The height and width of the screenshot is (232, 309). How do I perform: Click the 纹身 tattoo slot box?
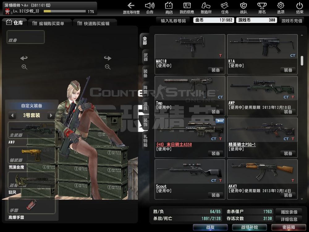pyautogui.click(x=26, y=37)
